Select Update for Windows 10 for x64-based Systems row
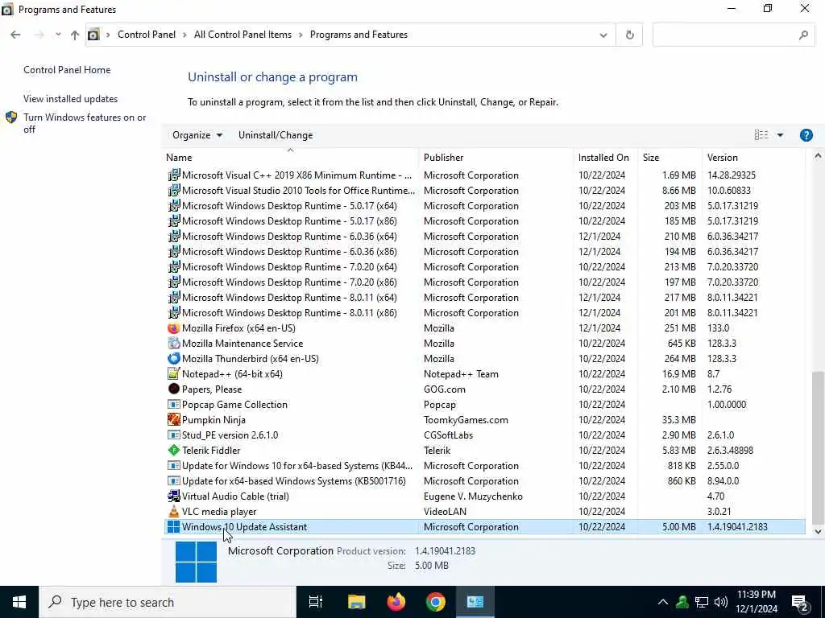The width and height of the screenshot is (825, 618). (484, 466)
